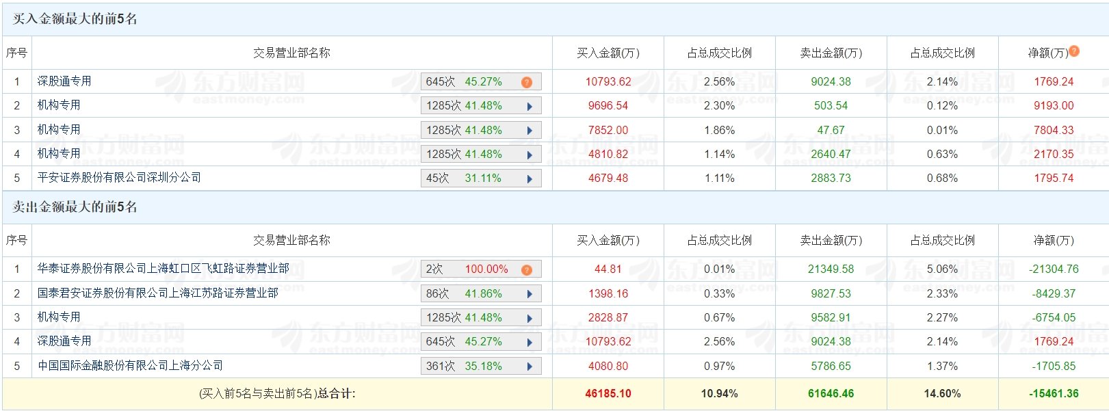Image resolution: width=1109 pixels, height=411 pixels.
Task: Click the (买入前5名与卖出前5名)总合计 label
Action: tap(277, 394)
